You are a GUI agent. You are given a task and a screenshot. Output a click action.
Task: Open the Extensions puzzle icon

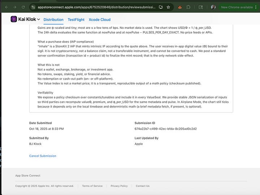coord(188,7)
